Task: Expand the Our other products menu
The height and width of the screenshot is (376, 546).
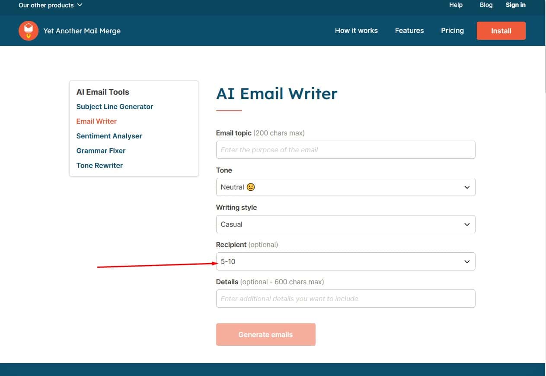Action: pyautogui.click(x=50, y=5)
